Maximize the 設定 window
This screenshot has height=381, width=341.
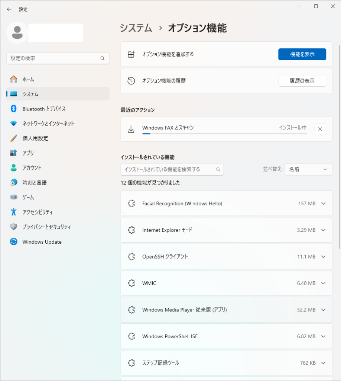pos(316,6)
